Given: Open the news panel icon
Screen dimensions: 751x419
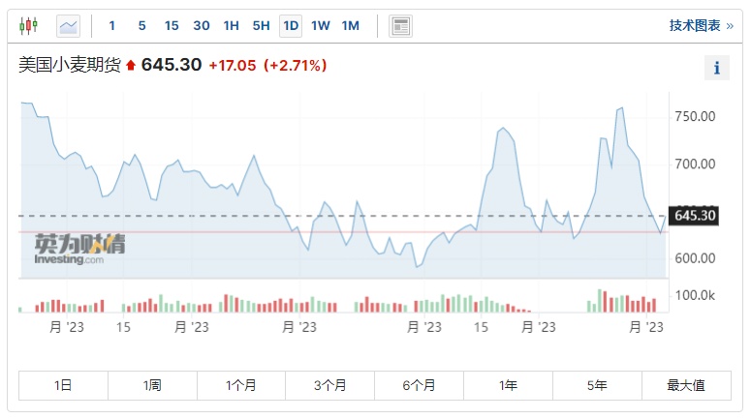Looking at the screenshot, I should click(x=400, y=26).
